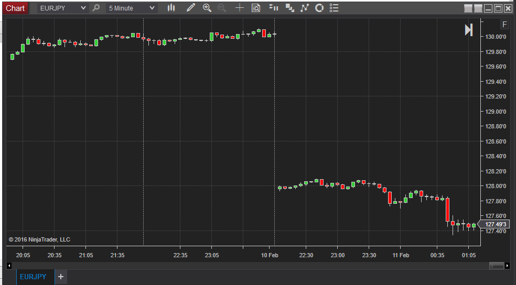Toggle the crosshair cursor tool
Image resolution: width=516 pixels, height=285 pixels.
point(240,8)
